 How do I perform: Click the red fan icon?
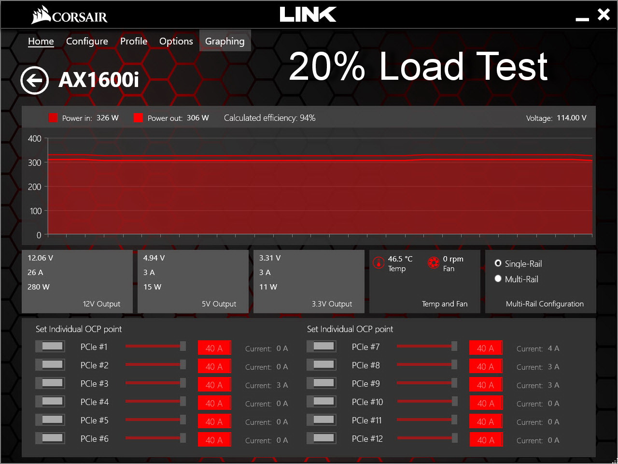coord(434,262)
